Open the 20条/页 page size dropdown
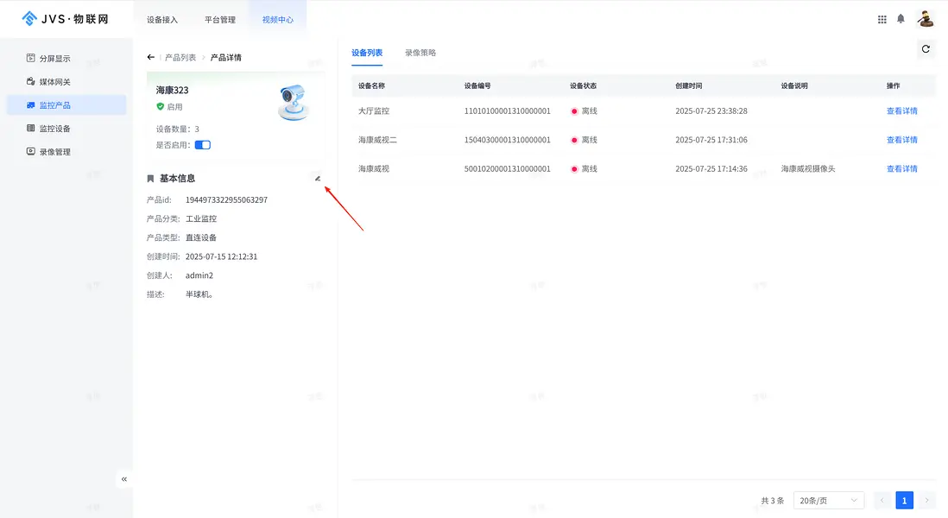Screen dimensions: 948x518 pyautogui.click(x=828, y=501)
